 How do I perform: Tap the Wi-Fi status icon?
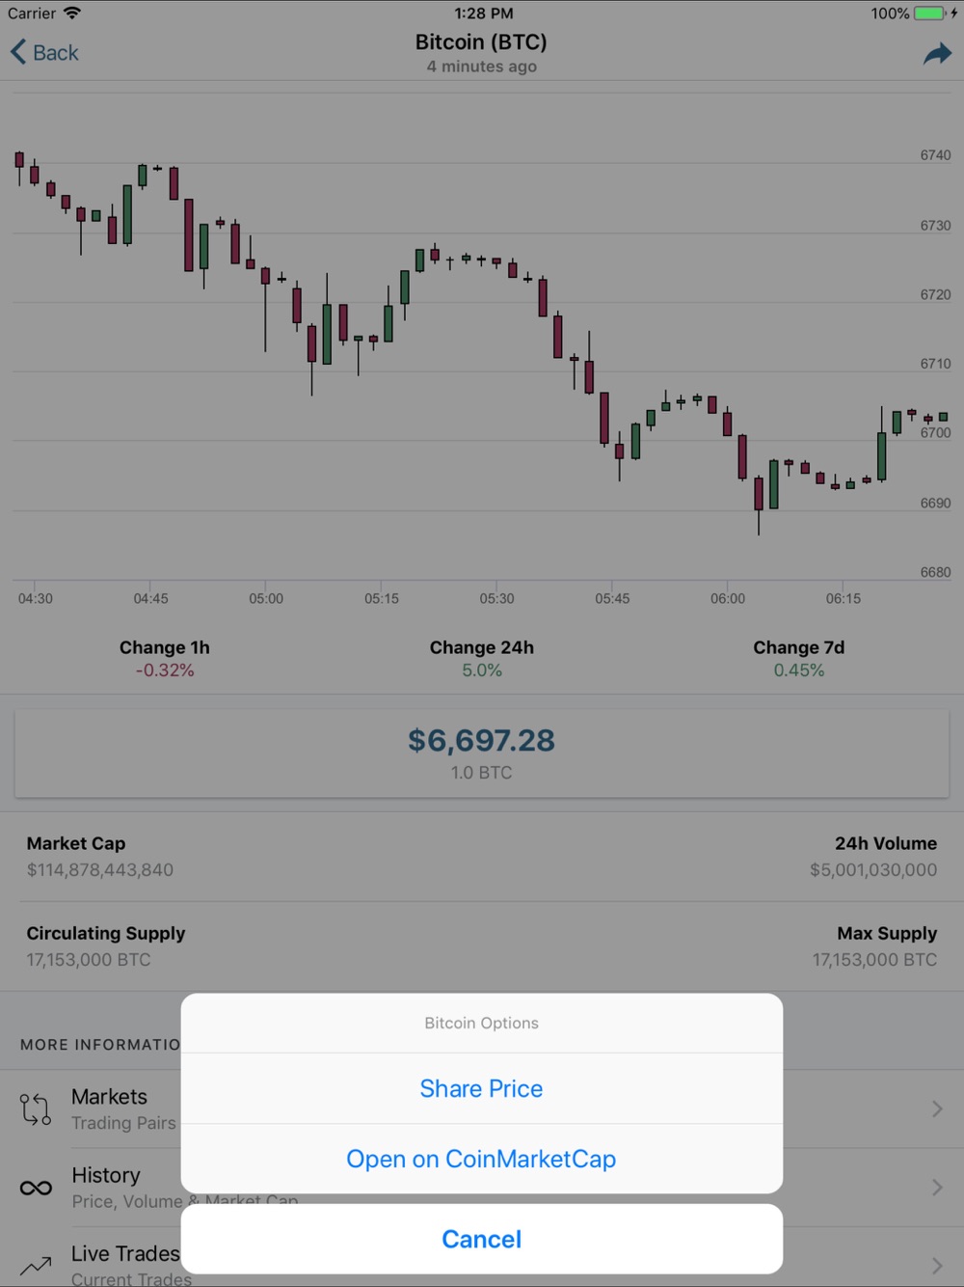(x=72, y=14)
